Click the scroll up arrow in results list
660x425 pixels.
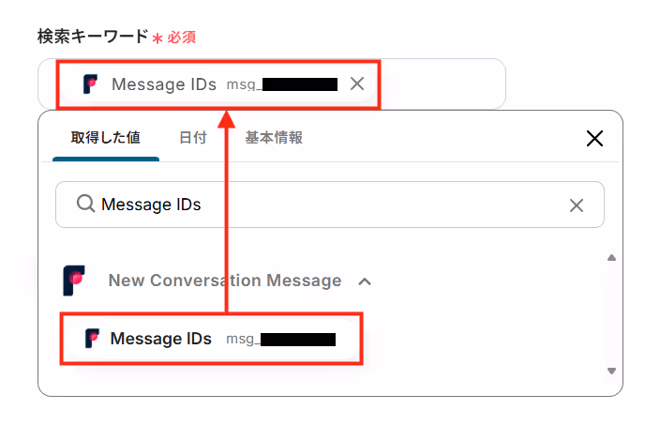click(x=611, y=258)
